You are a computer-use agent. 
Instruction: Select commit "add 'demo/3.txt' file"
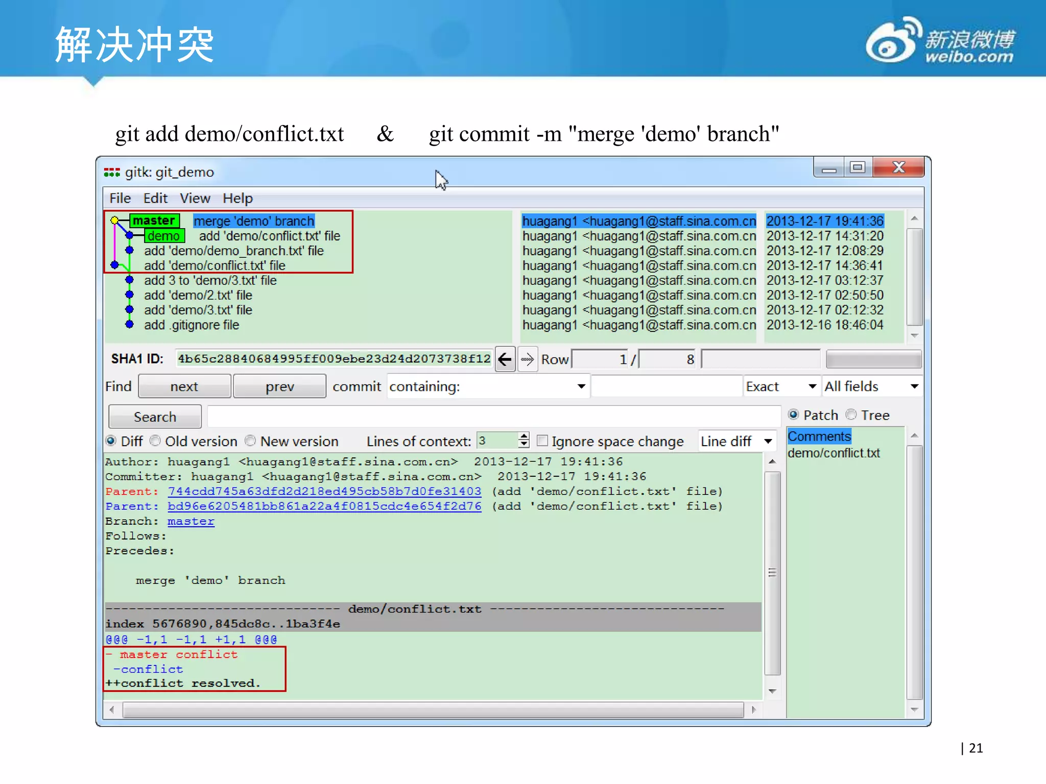(x=198, y=310)
